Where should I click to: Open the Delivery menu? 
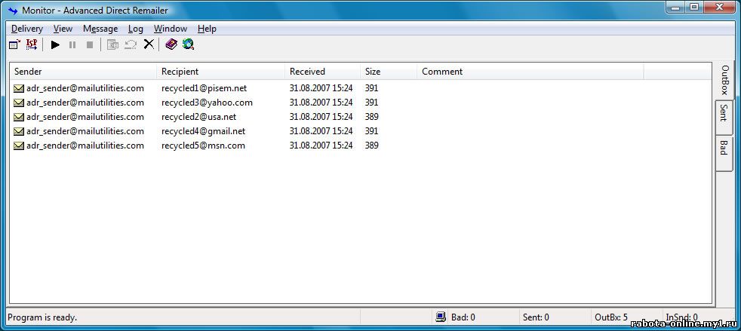[x=27, y=29]
